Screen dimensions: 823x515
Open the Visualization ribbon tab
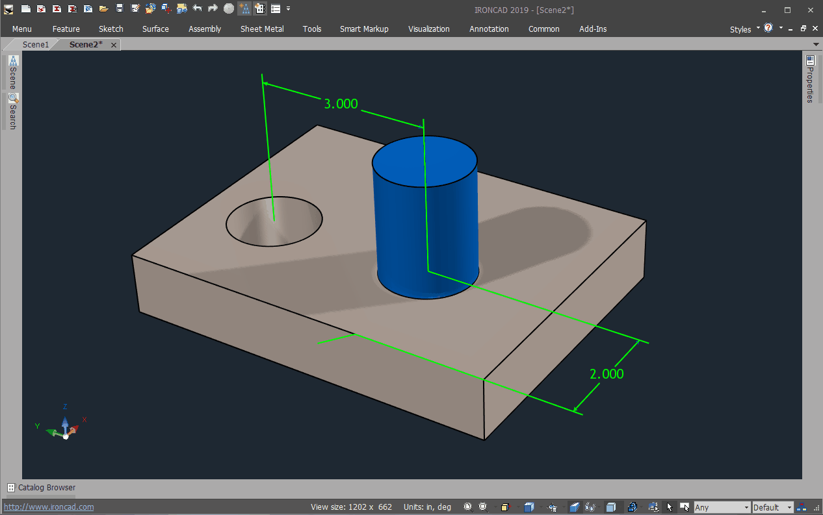coord(429,29)
